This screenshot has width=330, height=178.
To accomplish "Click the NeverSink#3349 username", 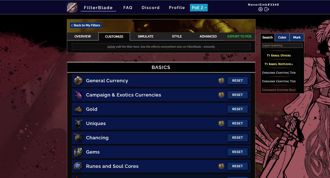I will pos(263,5).
